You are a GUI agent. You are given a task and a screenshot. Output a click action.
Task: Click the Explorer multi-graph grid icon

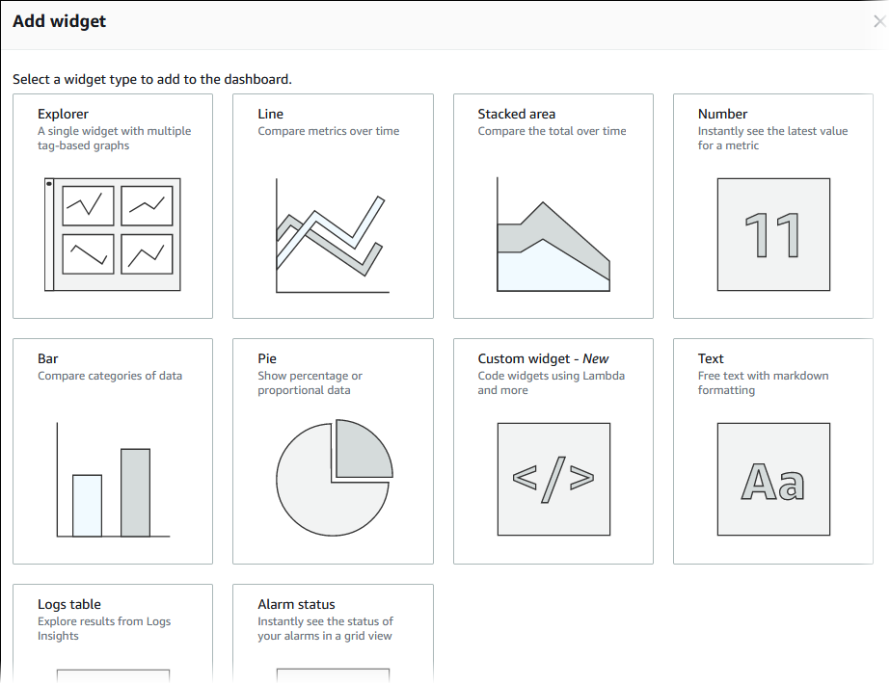(113, 234)
